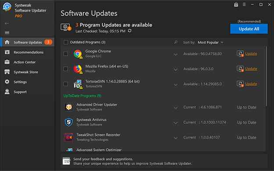Click Send your feedback and suggestions
The width and height of the screenshot is (274, 171).
pos(103,159)
